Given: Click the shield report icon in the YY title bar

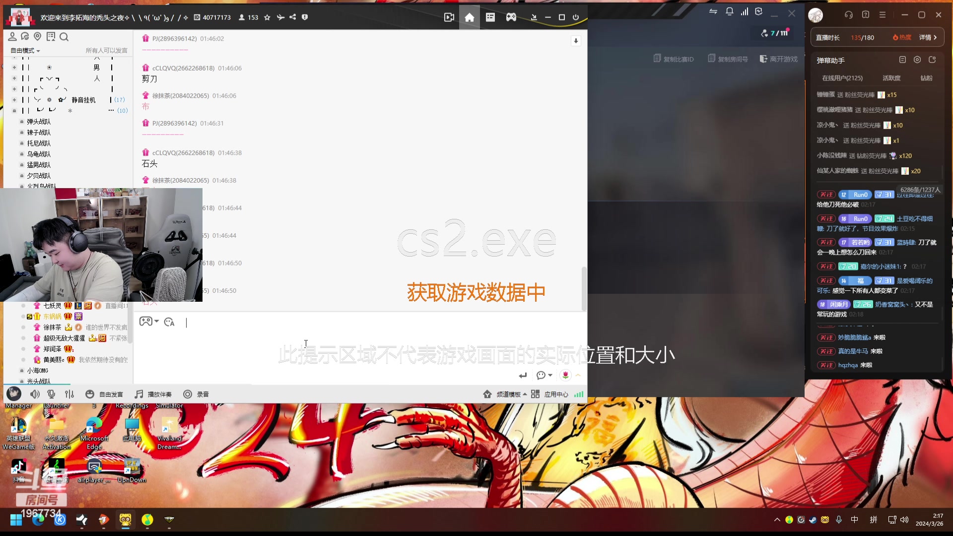Looking at the screenshot, I should (x=305, y=17).
